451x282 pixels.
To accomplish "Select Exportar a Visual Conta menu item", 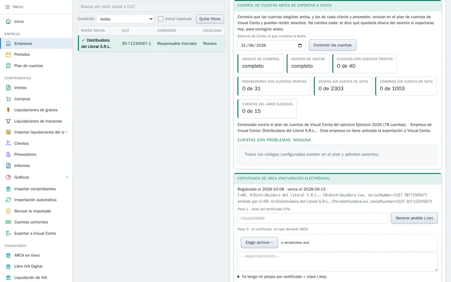I will point(36,233).
